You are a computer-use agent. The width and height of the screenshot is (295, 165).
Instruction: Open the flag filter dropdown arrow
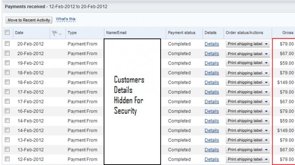tap(60, 34)
